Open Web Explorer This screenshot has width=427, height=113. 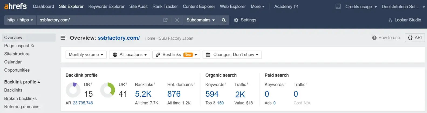pos(233,6)
